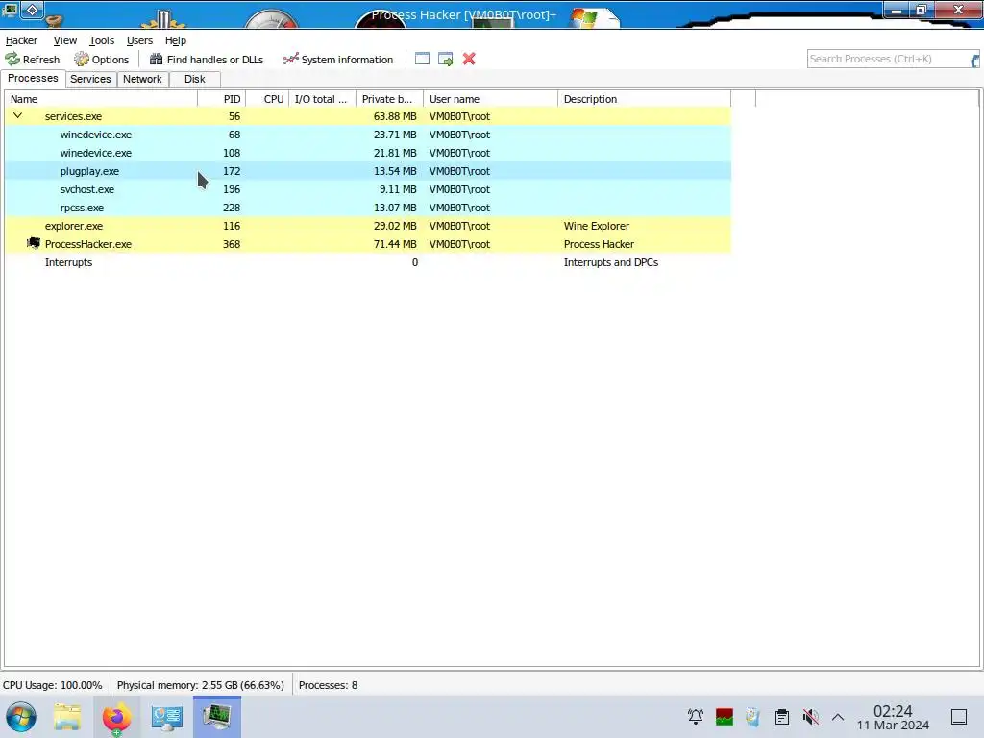Click the Interrupts and DPCs description

click(x=610, y=262)
